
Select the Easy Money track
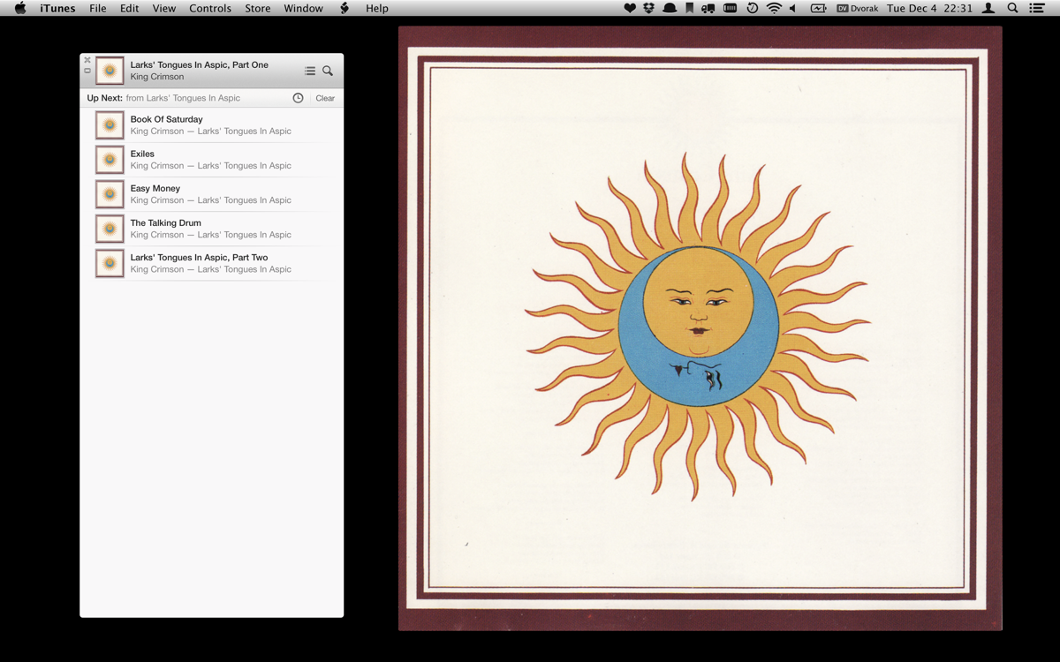(x=210, y=194)
